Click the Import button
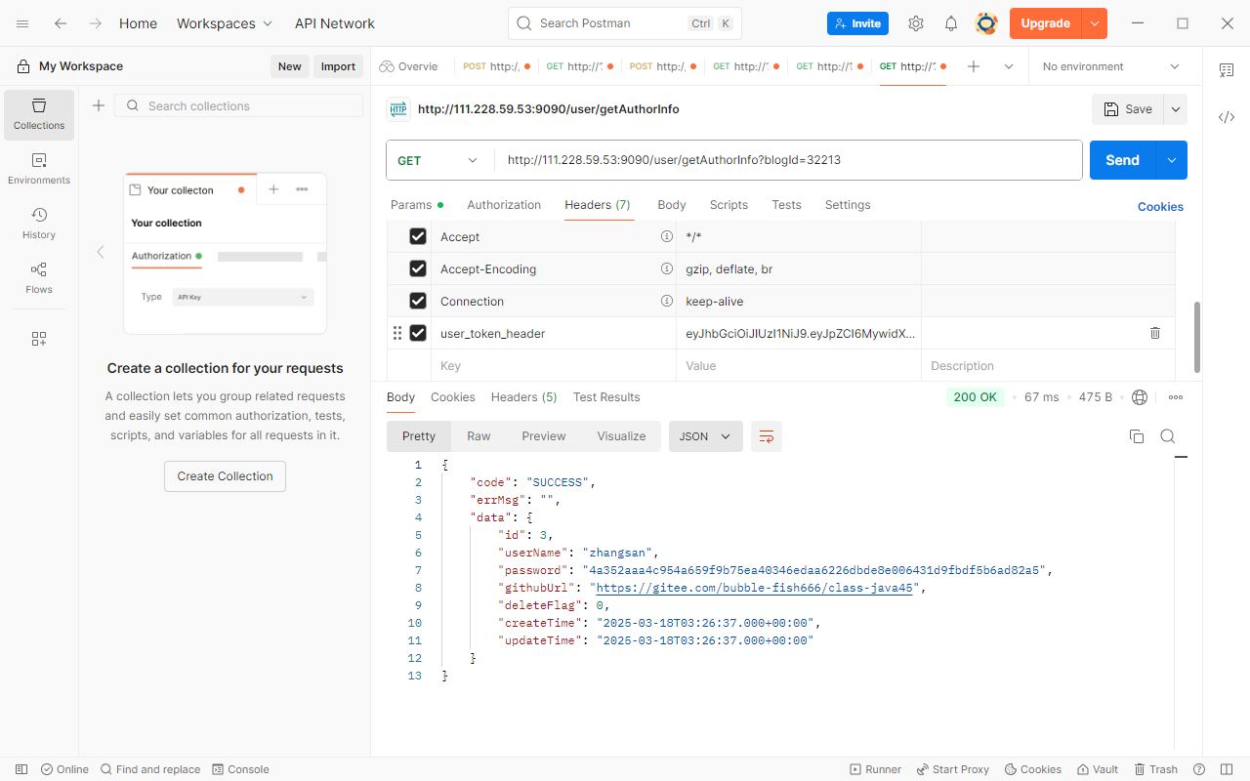The height and width of the screenshot is (781, 1250). tap(338, 66)
